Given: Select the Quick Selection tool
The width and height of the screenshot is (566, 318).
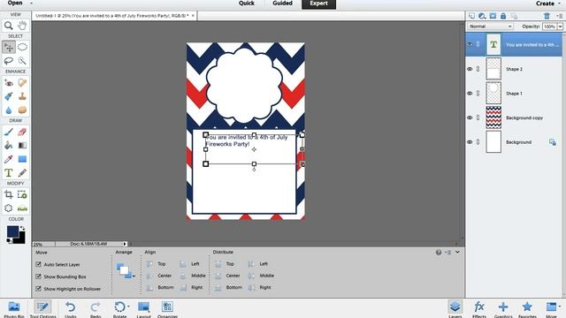Looking at the screenshot, I should point(22,61).
